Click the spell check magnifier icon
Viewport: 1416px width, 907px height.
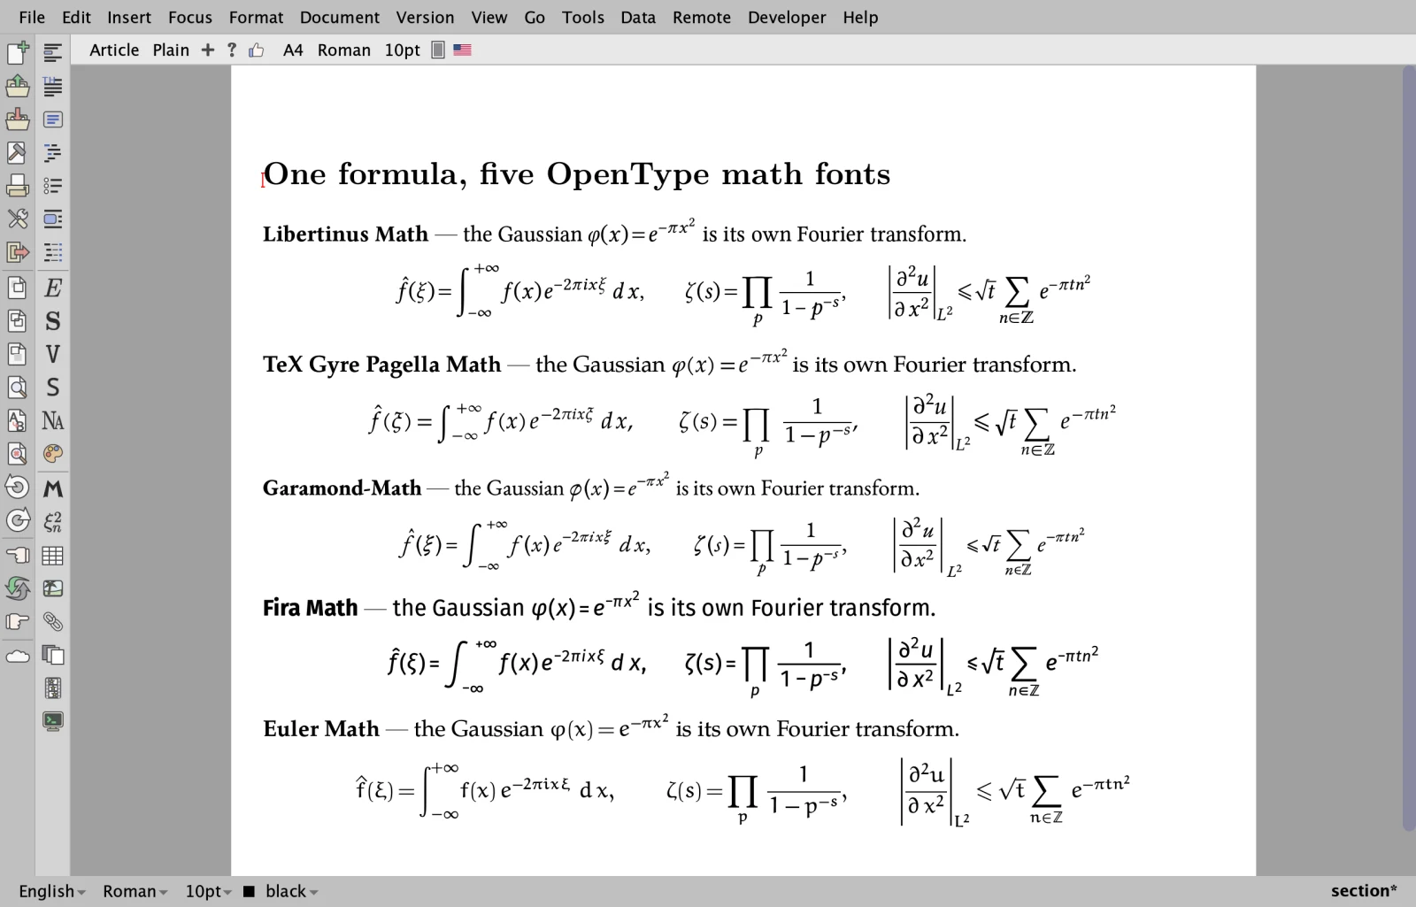(x=17, y=454)
